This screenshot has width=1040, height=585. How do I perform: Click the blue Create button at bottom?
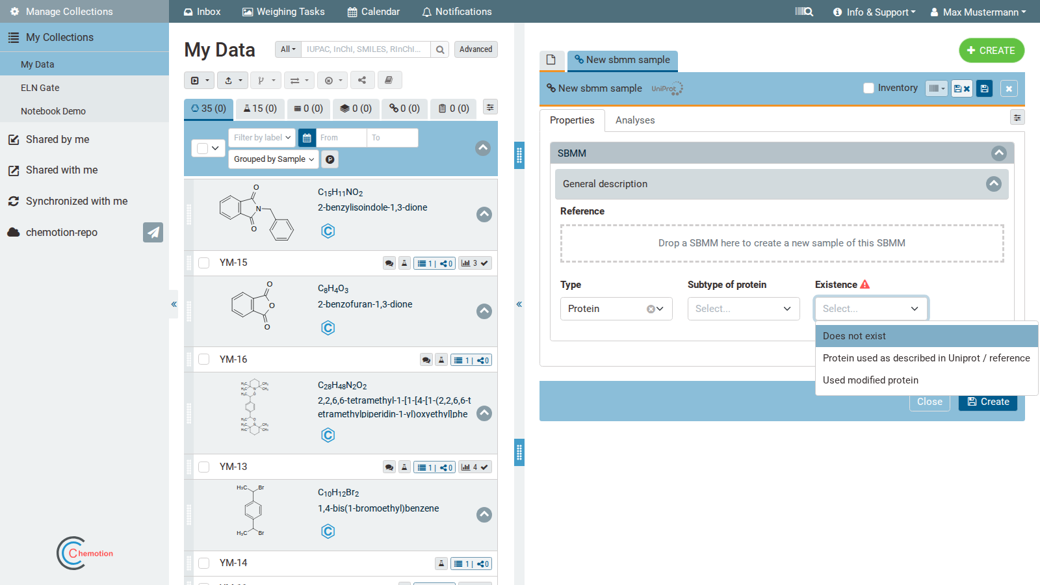tap(988, 402)
